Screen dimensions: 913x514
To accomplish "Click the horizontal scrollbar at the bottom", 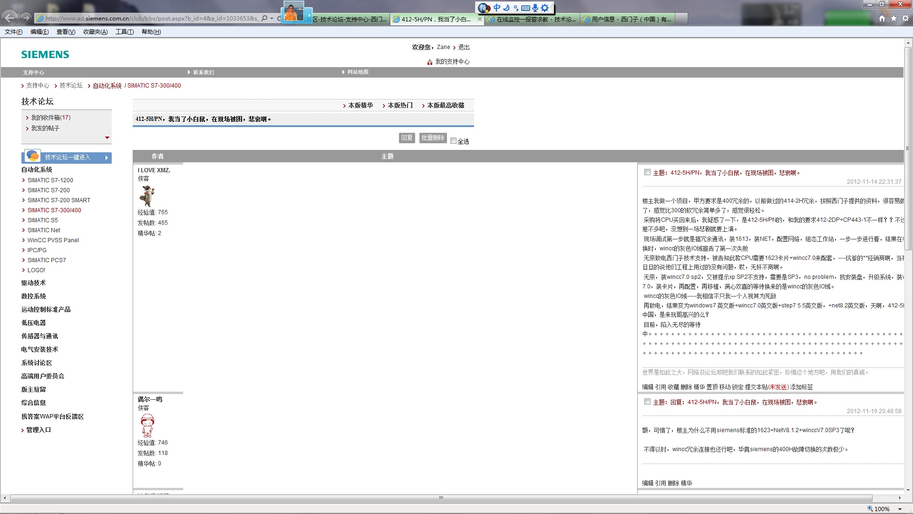I will (x=441, y=498).
